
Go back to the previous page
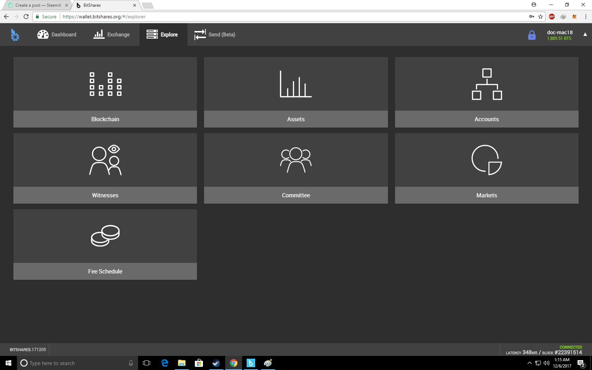pyautogui.click(x=6, y=17)
